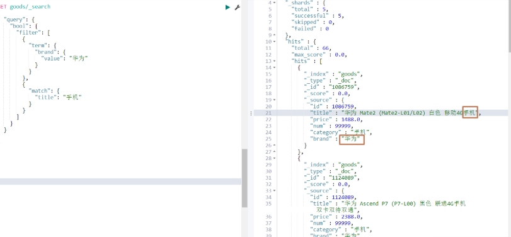Image resolution: width=511 pixels, height=237 pixels.
Task: Click "id" : 1086759 on line 20
Action: 333,107
